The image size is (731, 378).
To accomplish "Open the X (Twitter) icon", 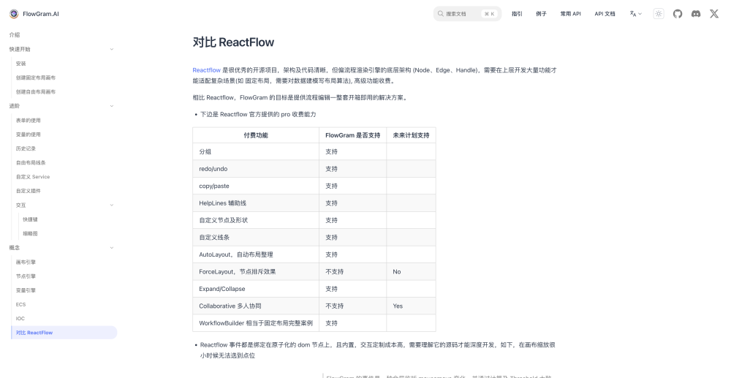I will click(714, 14).
